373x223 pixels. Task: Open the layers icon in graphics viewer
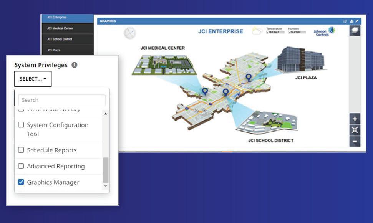coord(355,31)
